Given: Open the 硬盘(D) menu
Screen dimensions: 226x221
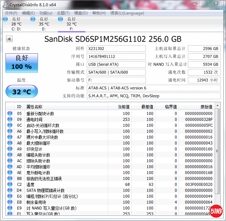Looking at the screenshot, I should tap(81, 13).
